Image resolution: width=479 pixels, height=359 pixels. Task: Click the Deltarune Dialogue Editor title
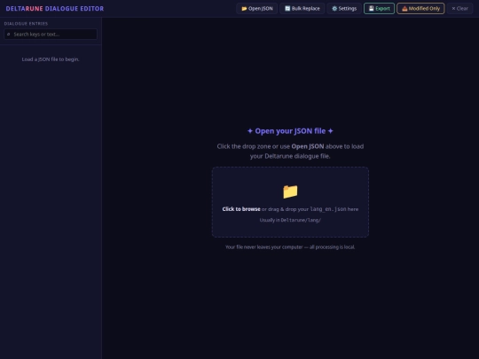55,9
